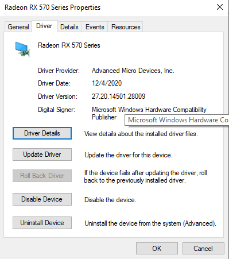Open the Resources tab
This screenshot has height=259, width=229.
126,27
